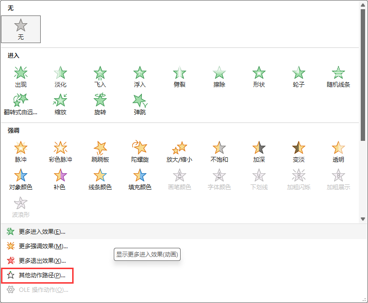Click the grayed 加粗展示 bold reveal effect

tap(338, 180)
